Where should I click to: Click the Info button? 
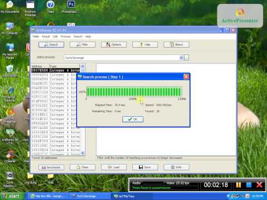click(x=176, y=167)
